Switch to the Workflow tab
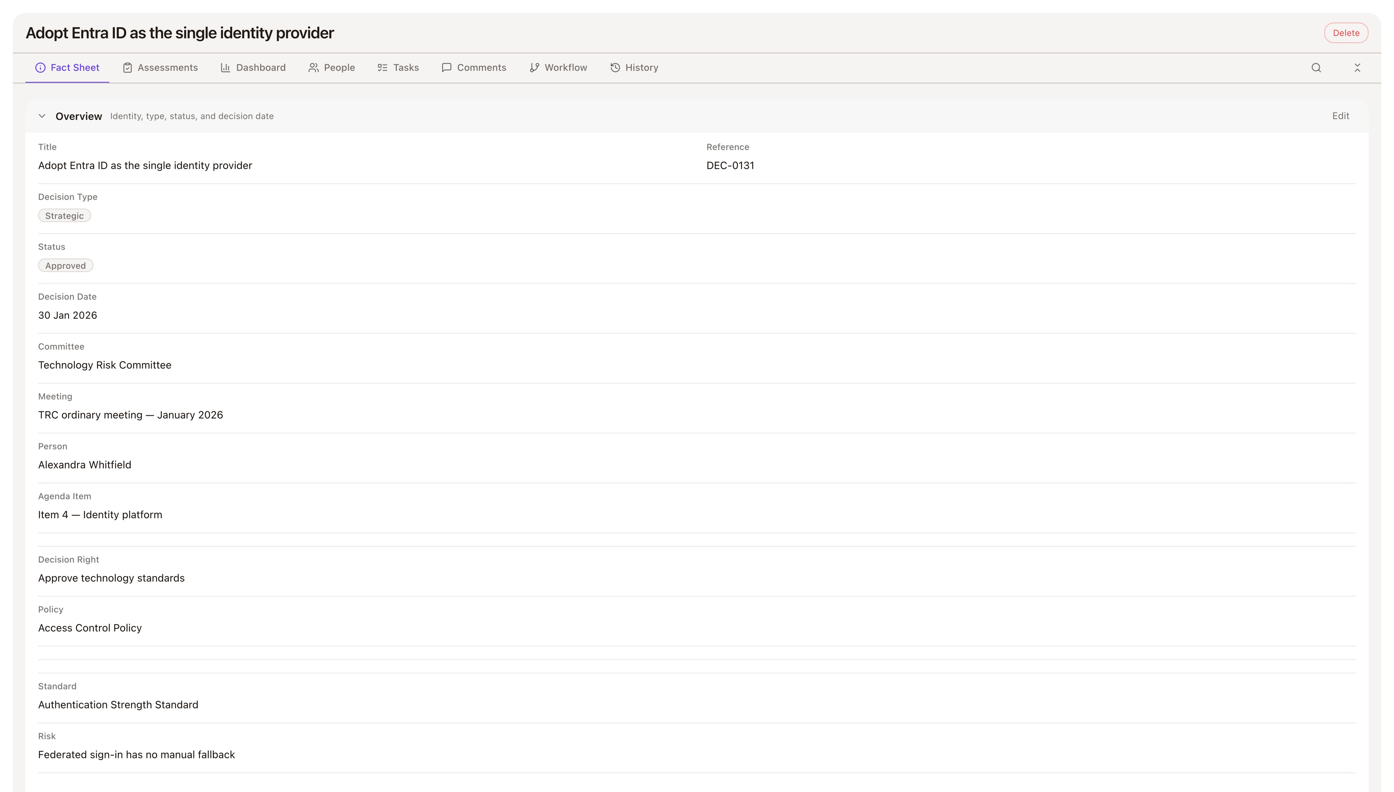 click(558, 67)
